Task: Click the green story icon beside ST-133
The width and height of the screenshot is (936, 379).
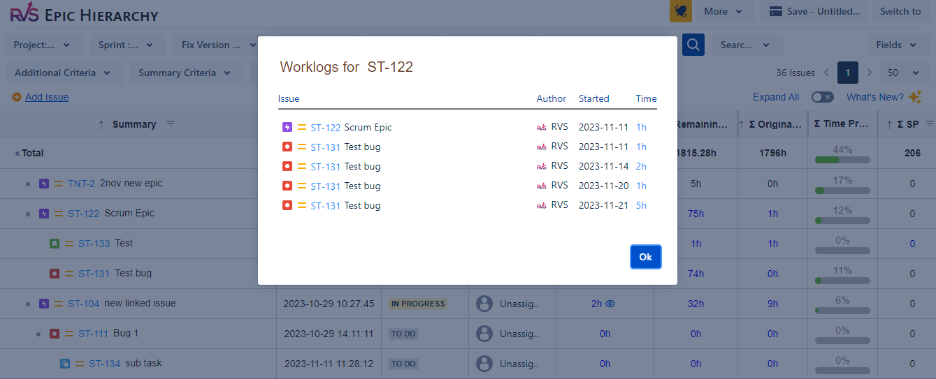Action: coord(55,244)
